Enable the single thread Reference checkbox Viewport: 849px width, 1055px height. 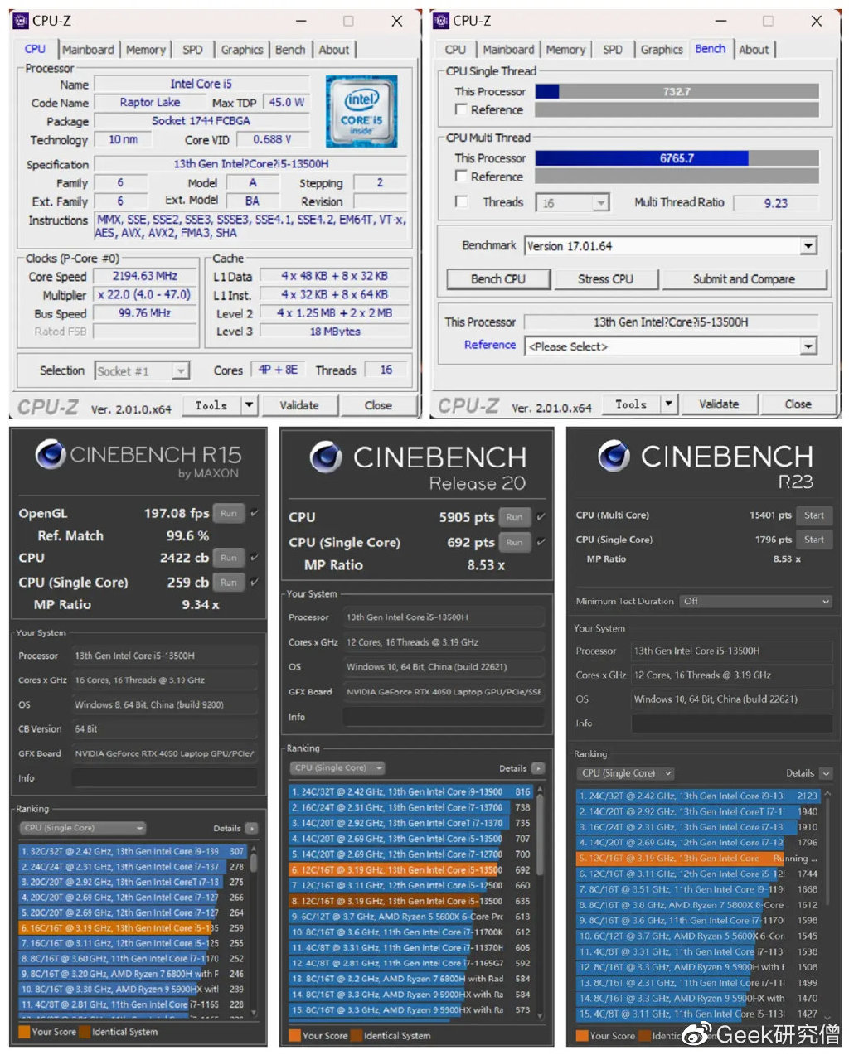tap(461, 109)
